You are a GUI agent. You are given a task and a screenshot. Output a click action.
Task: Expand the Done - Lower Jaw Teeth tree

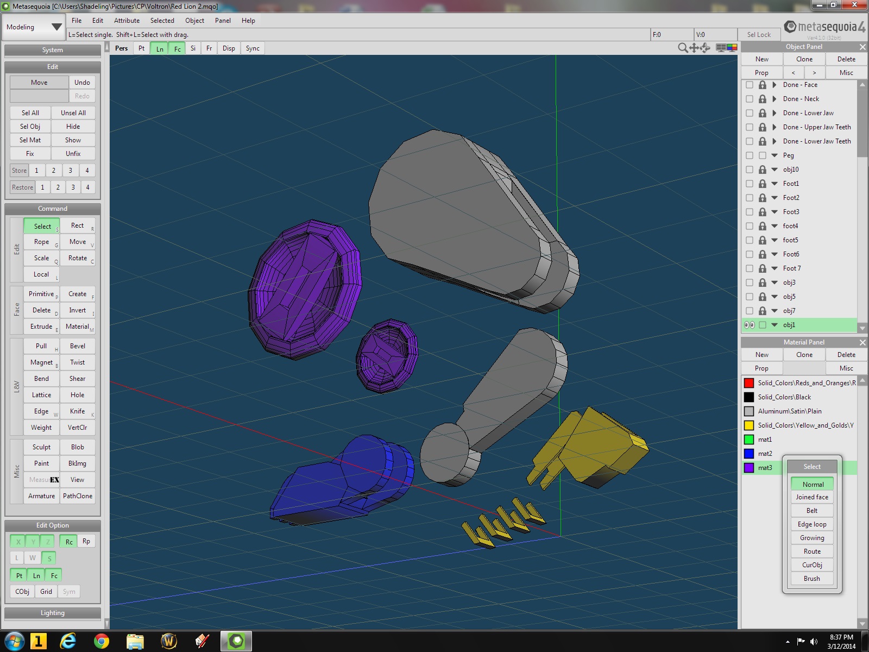click(x=774, y=141)
